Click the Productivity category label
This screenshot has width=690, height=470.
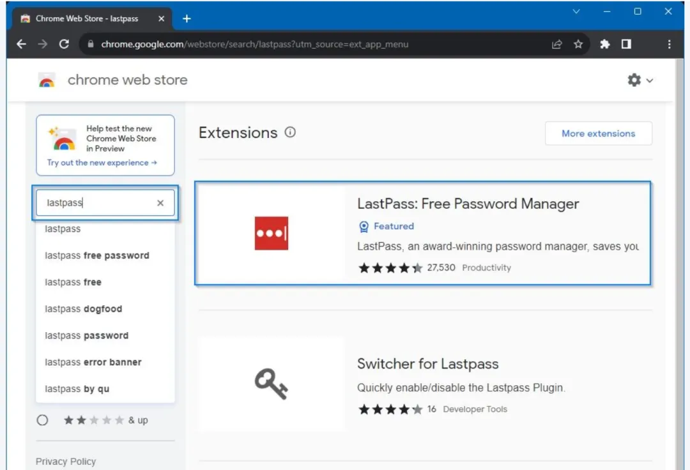coord(486,268)
